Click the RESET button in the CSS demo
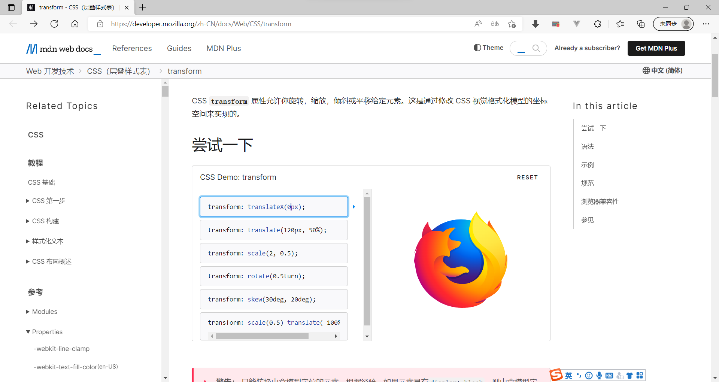The height and width of the screenshot is (382, 719). (527, 177)
